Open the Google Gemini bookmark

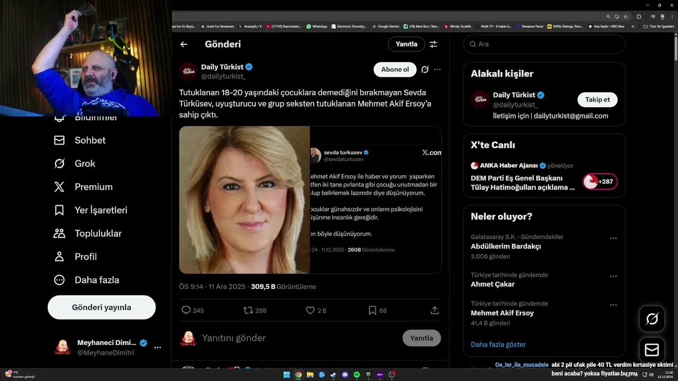(386, 26)
